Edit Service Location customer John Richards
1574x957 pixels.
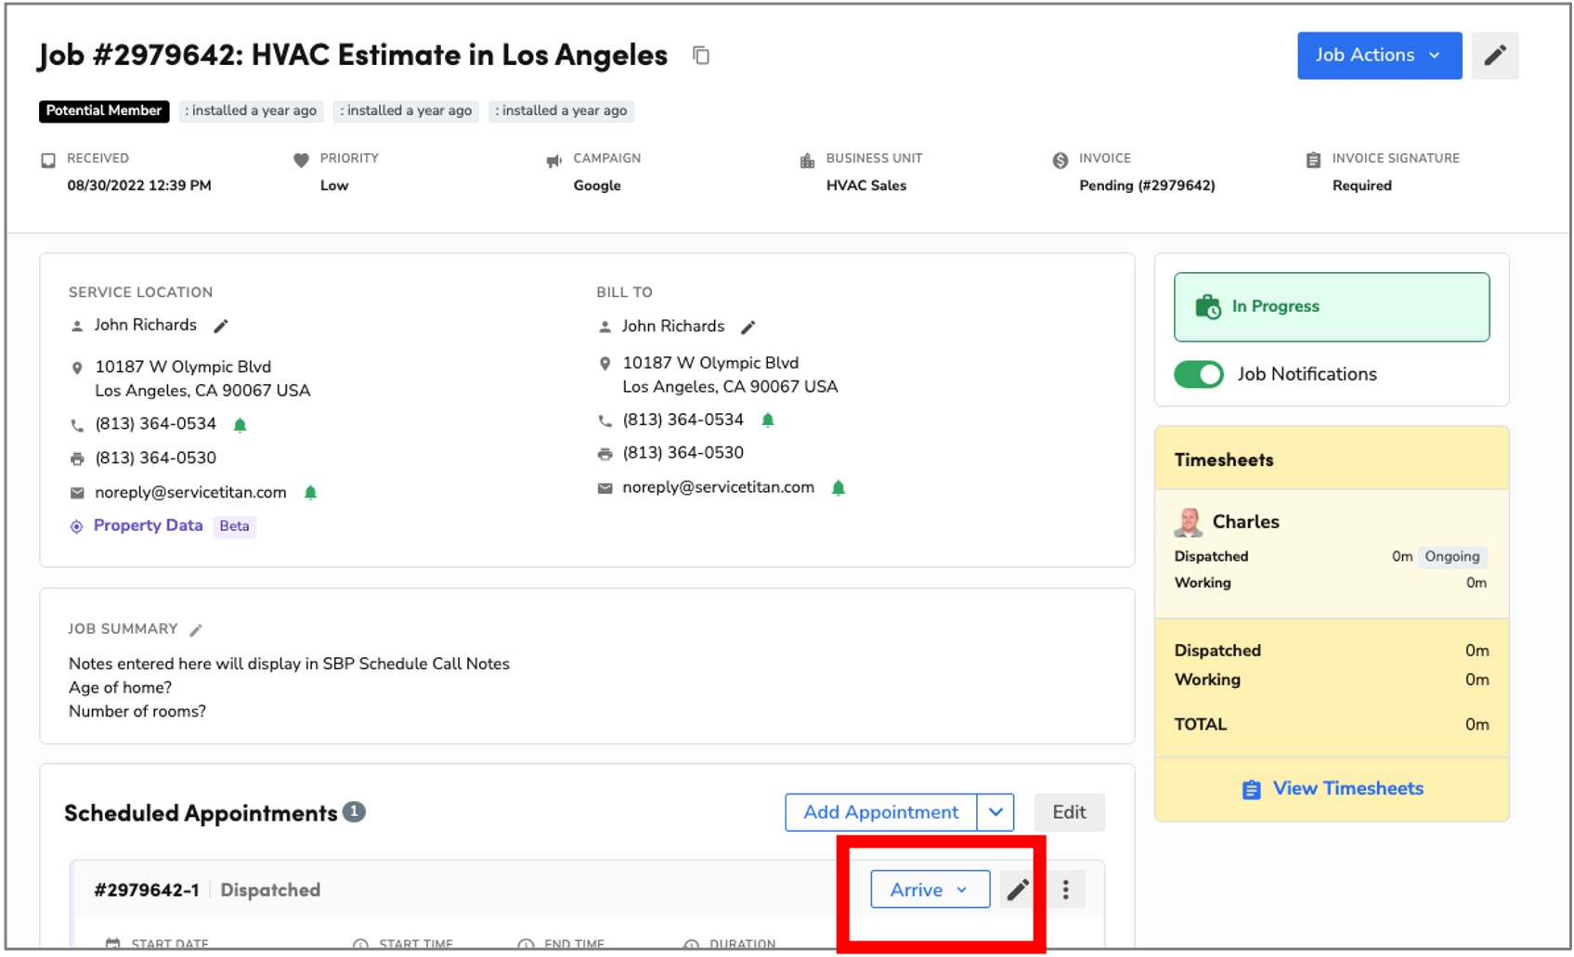coord(221,326)
